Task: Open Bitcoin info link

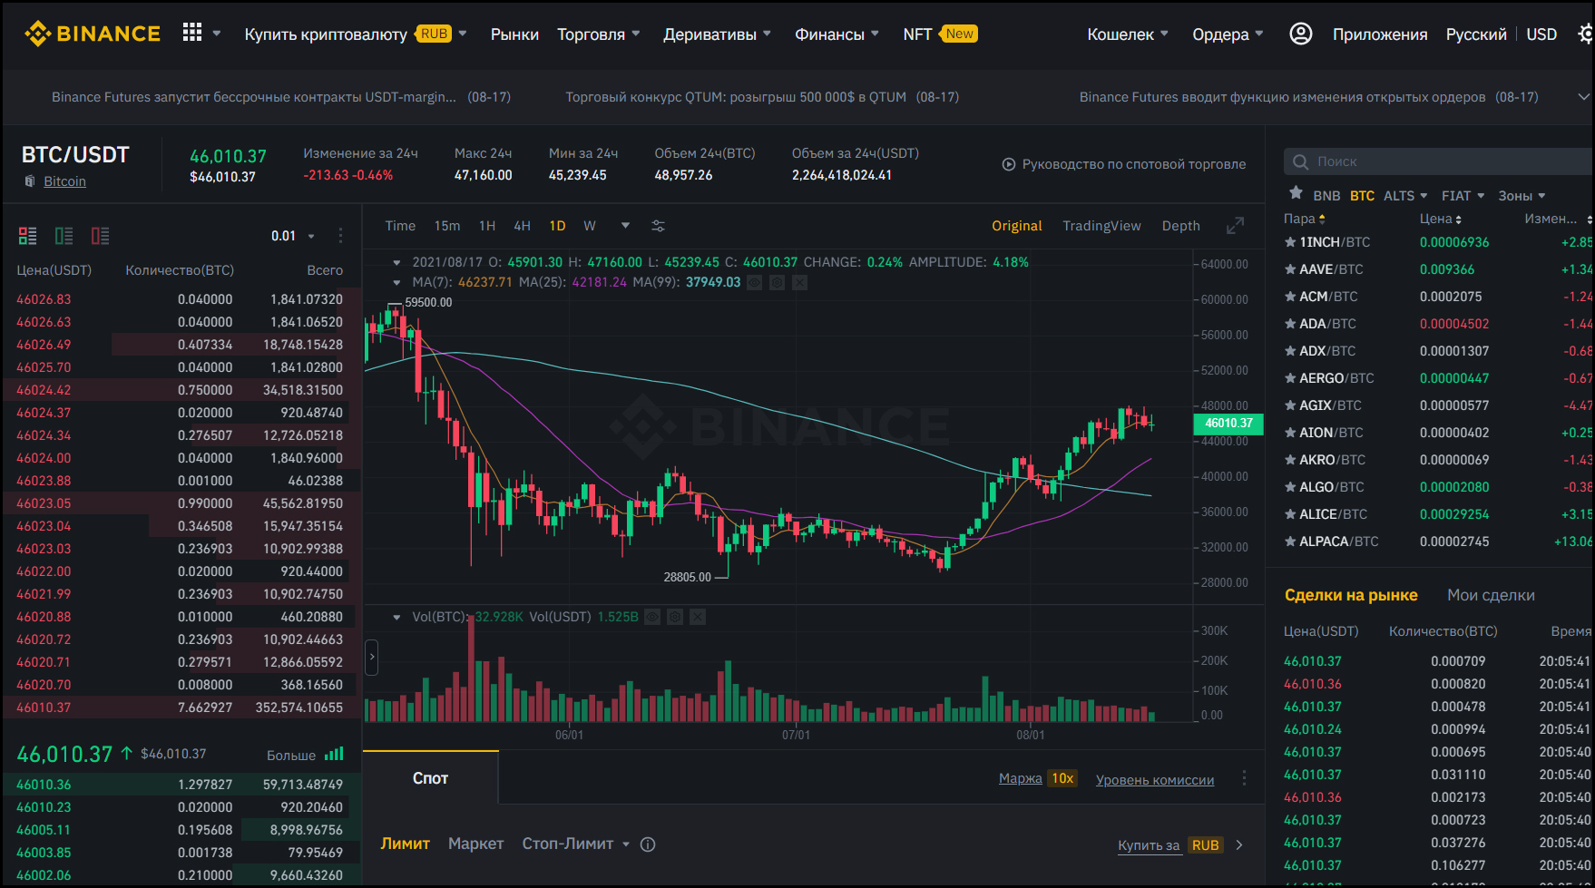Action: tap(64, 181)
